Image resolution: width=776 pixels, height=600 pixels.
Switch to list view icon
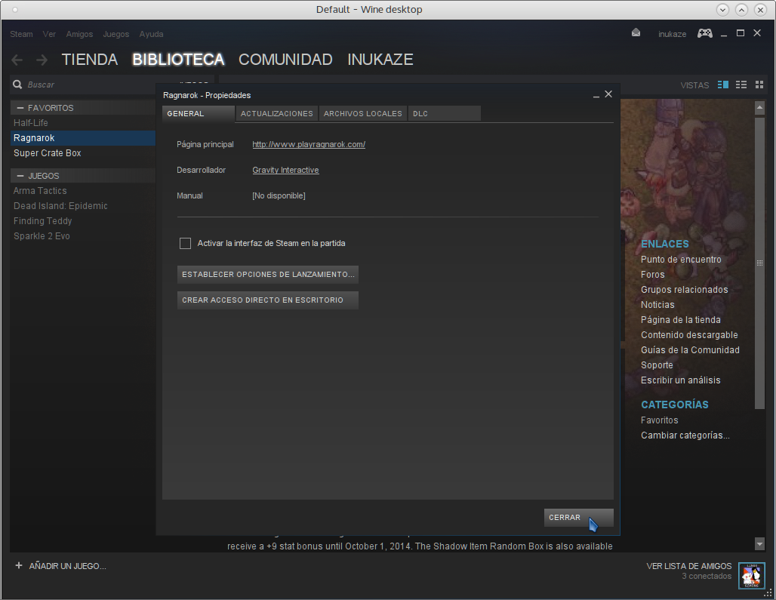tap(741, 85)
